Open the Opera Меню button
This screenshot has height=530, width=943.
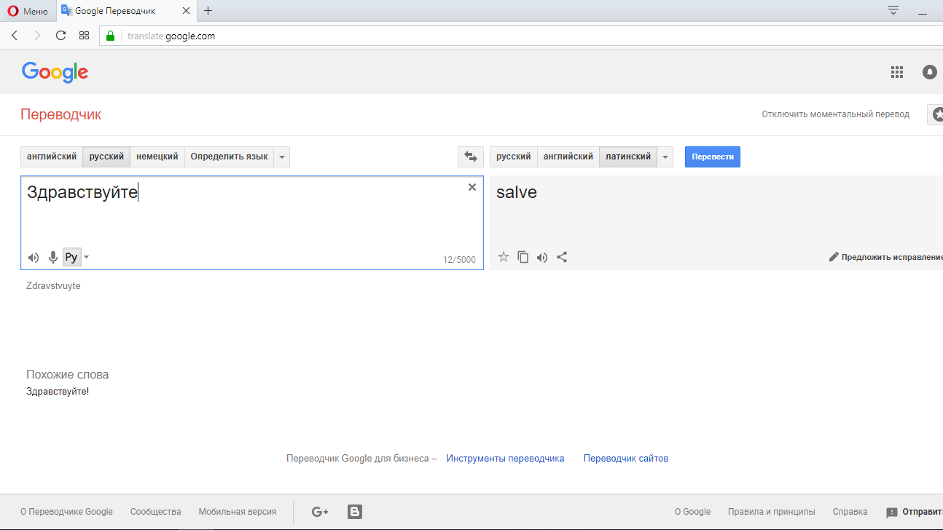coord(28,11)
